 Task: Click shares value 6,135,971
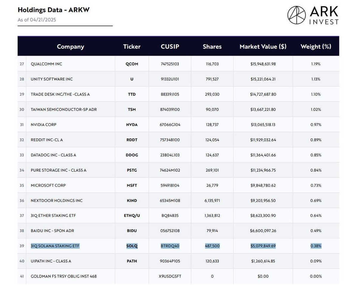click(212, 201)
